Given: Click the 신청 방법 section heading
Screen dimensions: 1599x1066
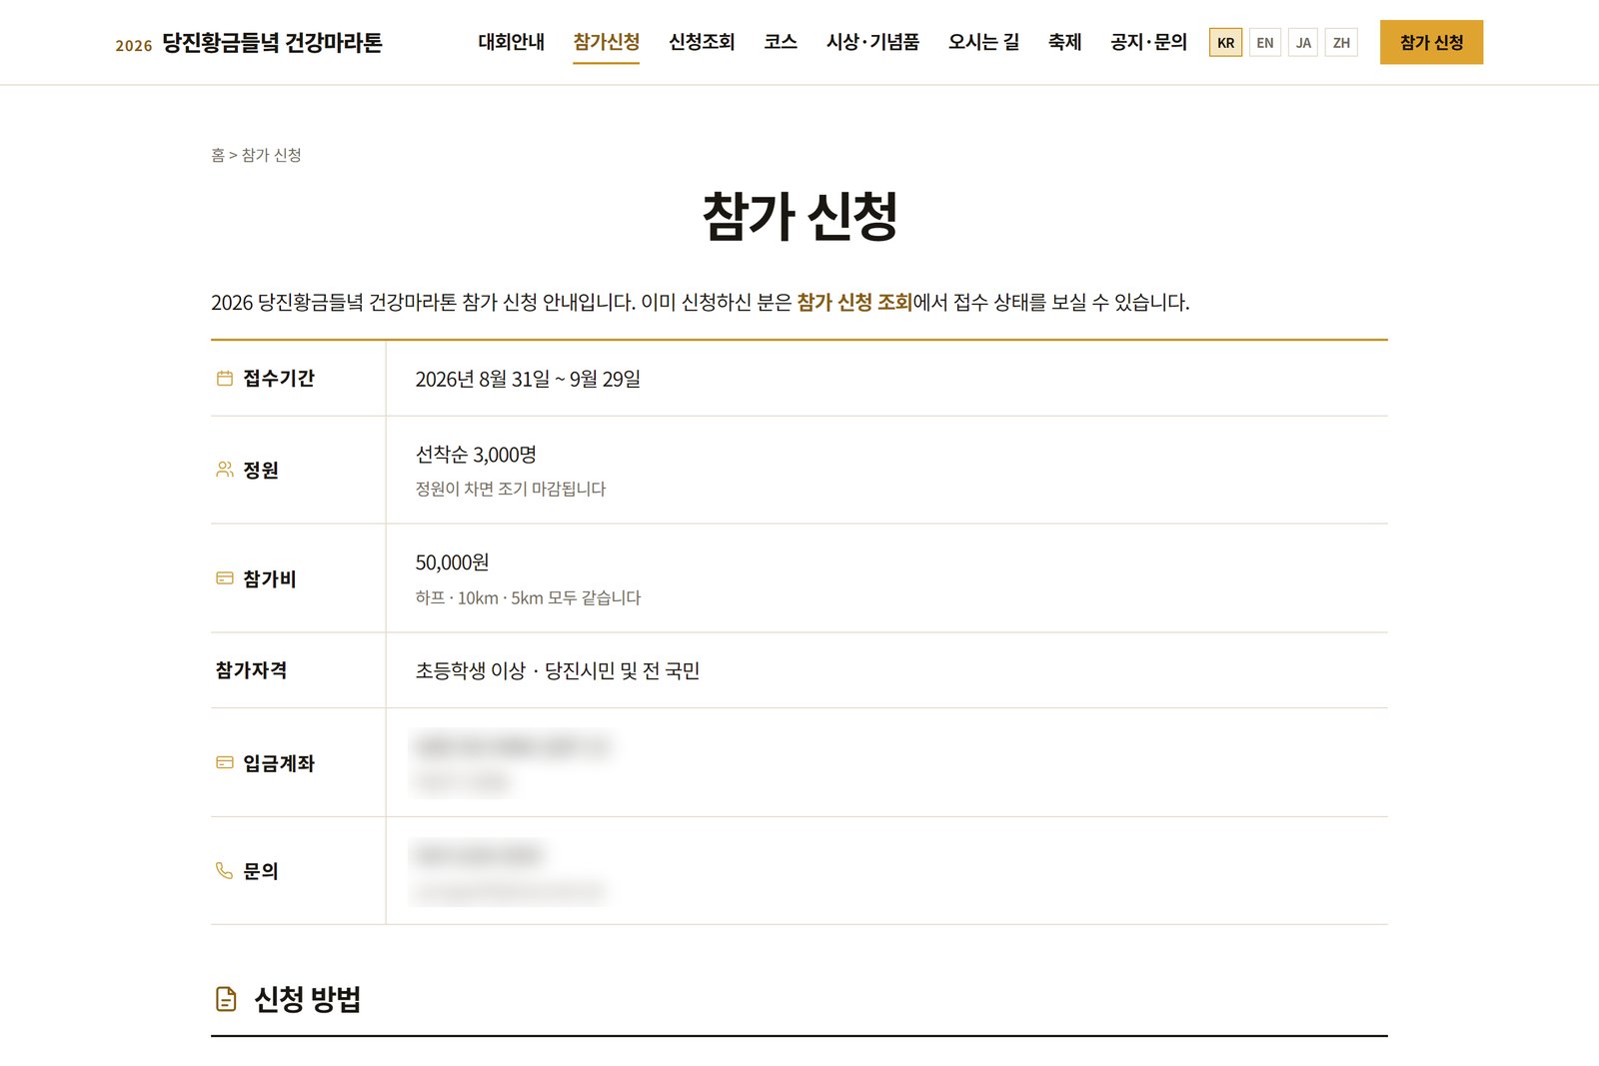Looking at the screenshot, I should [x=307, y=999].
